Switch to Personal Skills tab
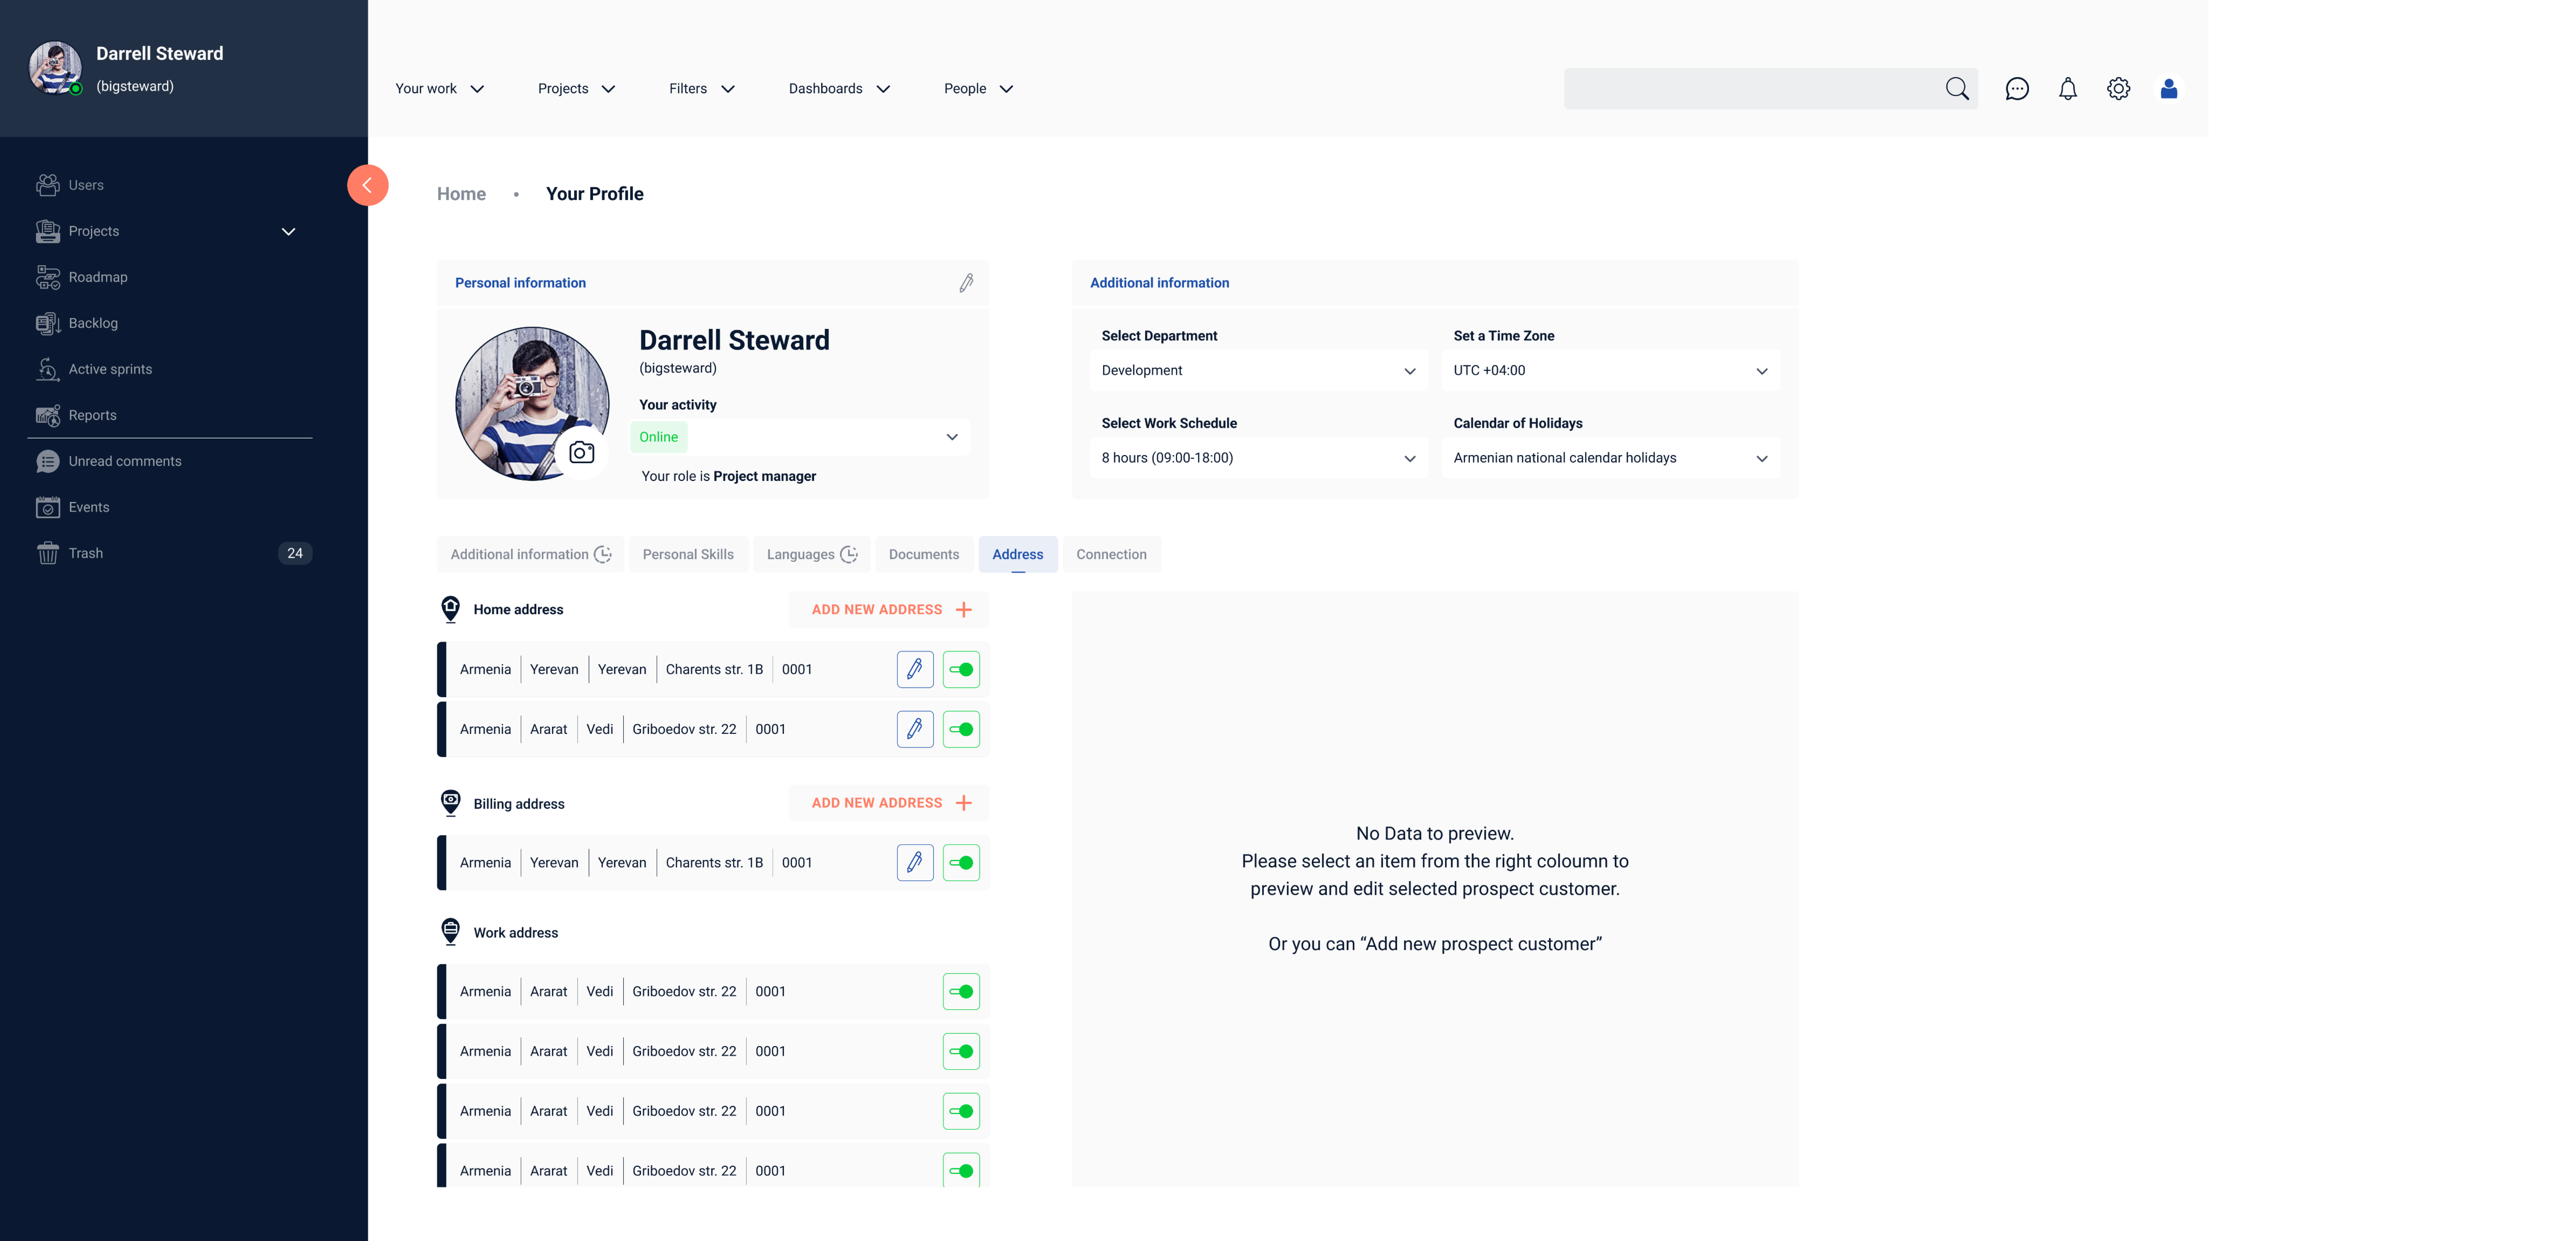 (x=688, y=554)
